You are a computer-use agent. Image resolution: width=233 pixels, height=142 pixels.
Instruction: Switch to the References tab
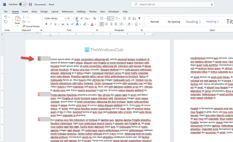pos(68,12)
